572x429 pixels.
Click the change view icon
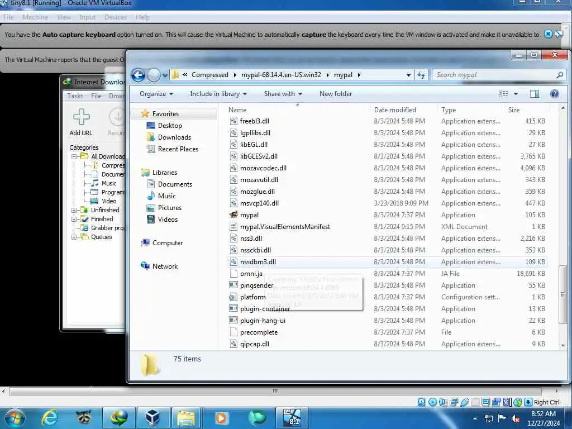[504, 94]
